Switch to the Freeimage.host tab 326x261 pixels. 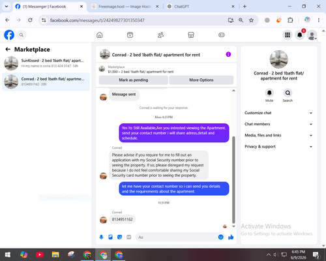(125, 7)
